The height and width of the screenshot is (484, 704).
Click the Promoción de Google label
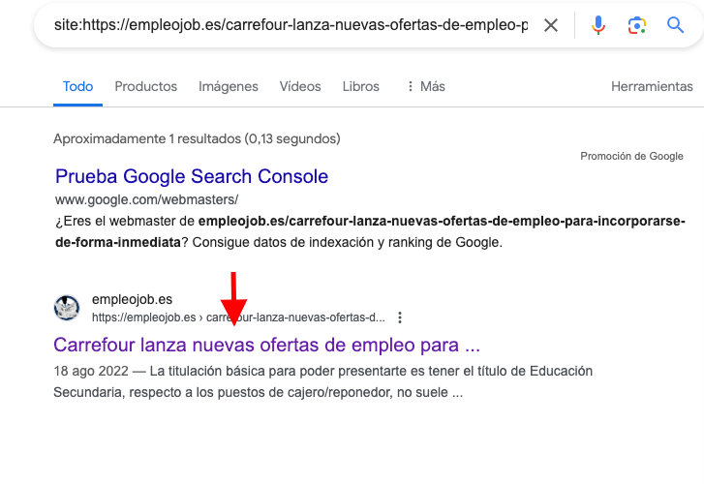(x=631, y=156)
